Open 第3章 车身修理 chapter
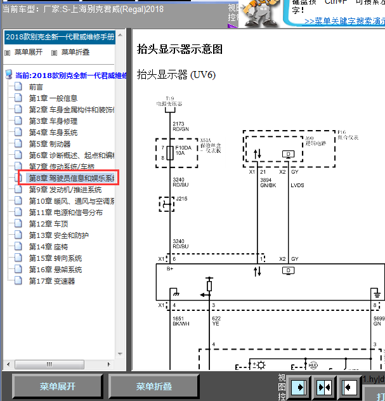Screen dimensions: 385x401 [53, 121]
